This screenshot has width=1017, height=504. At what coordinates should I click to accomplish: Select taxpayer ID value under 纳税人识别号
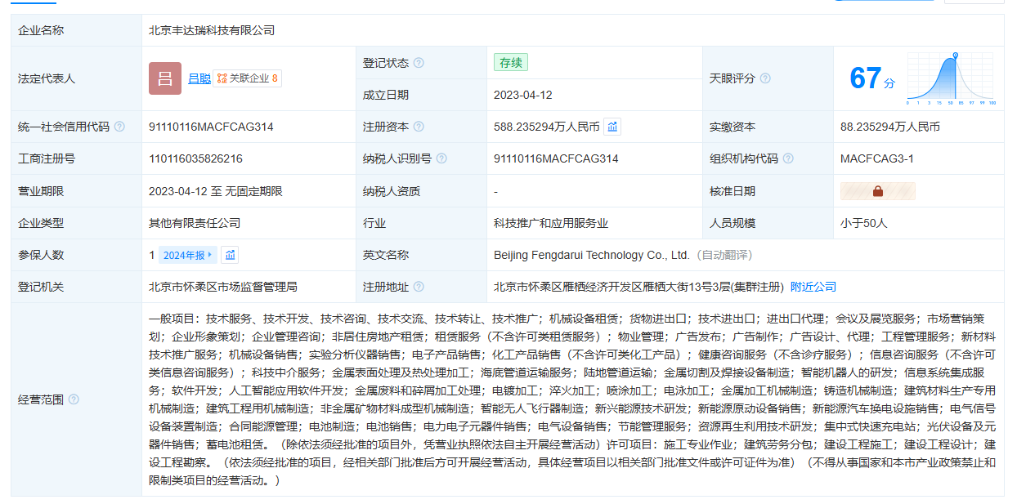tap(556, 158)
